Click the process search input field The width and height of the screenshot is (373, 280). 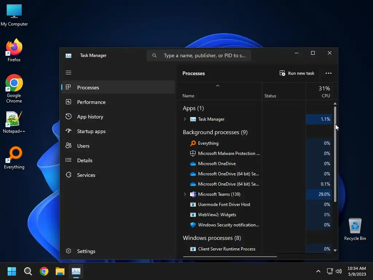[199, 55]
